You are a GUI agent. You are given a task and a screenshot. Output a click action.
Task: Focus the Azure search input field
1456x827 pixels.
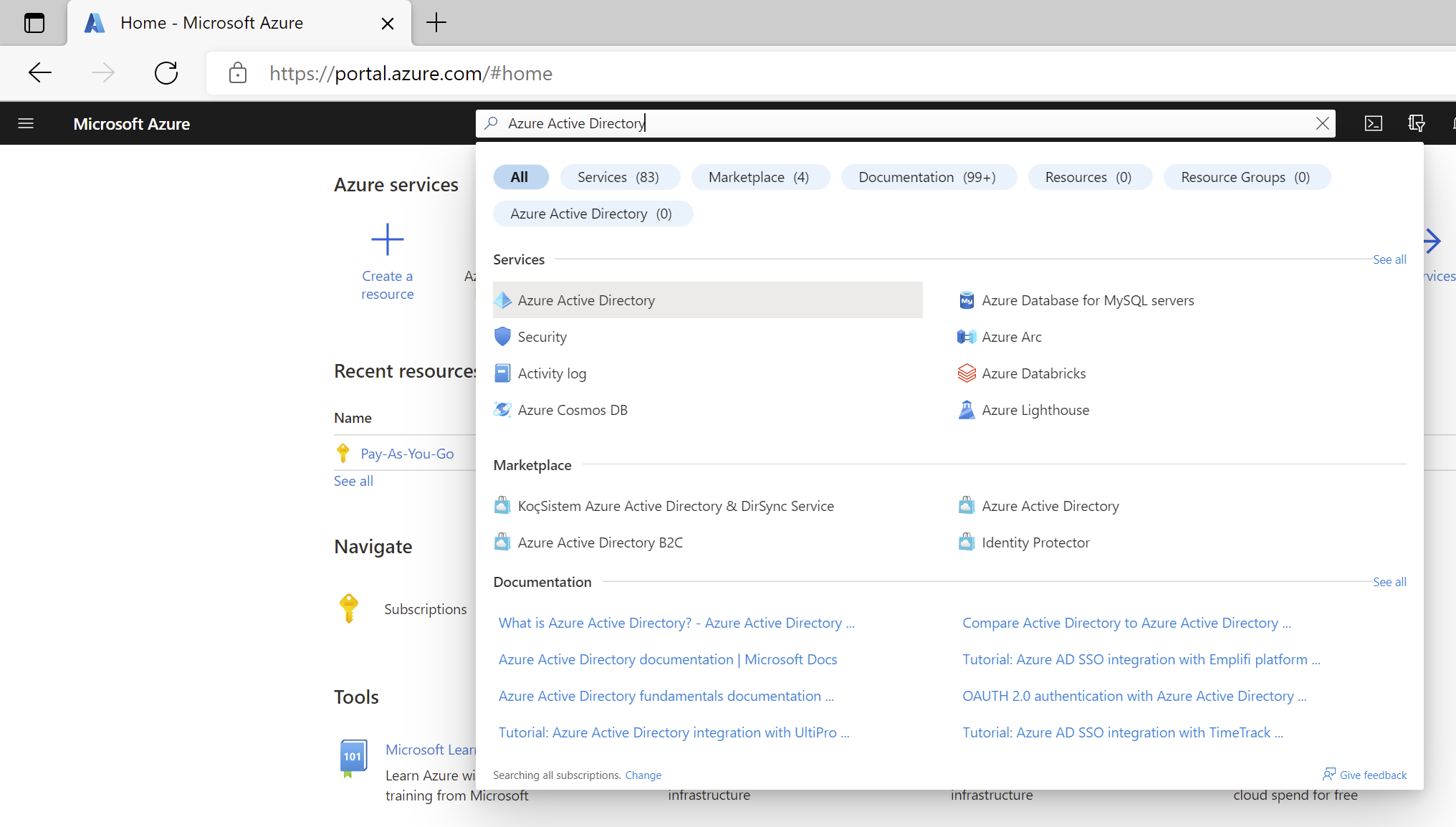pos(906,123)
